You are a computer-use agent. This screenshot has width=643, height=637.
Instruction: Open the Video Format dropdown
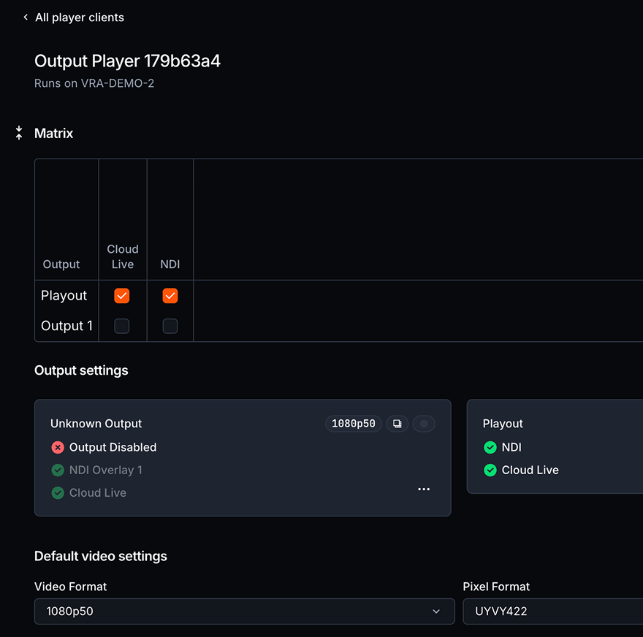244,611
